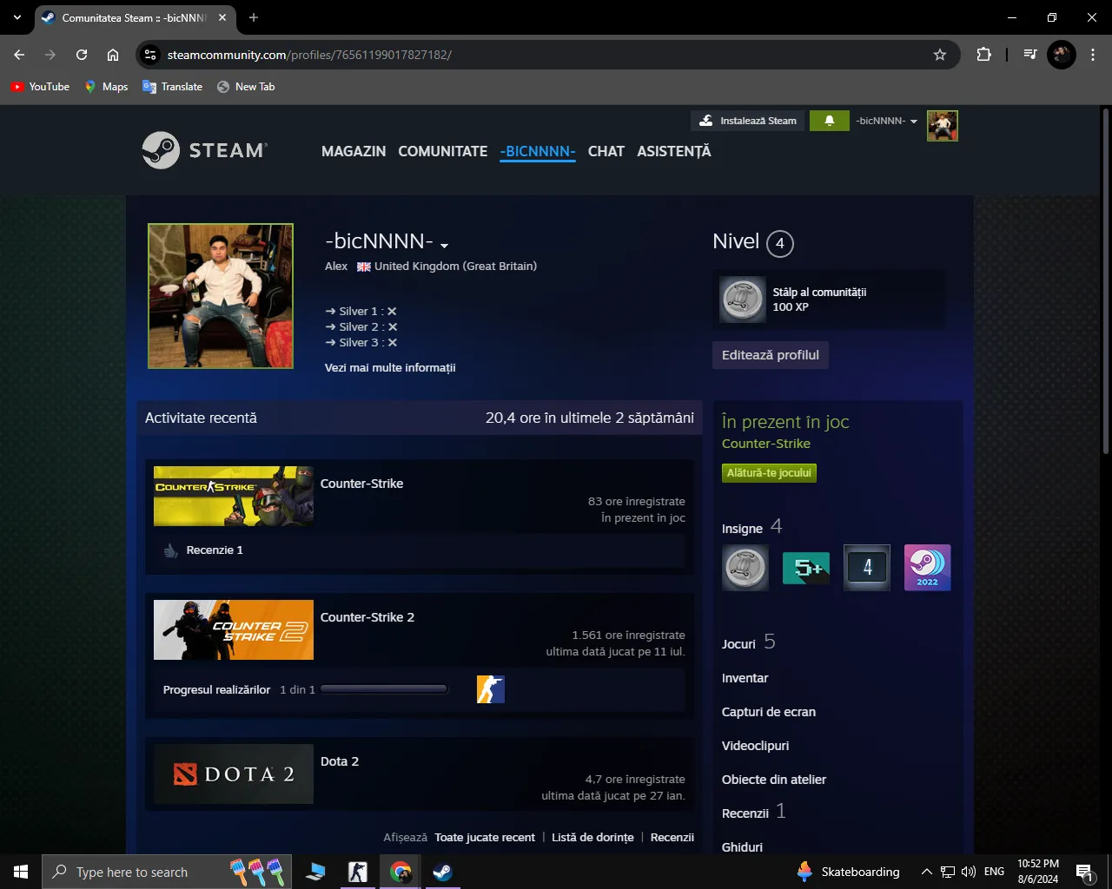The width and height of the screenshot is (1112, 889).
Task: Click the Steam logo in the header
Action: [x=205, y=150]
